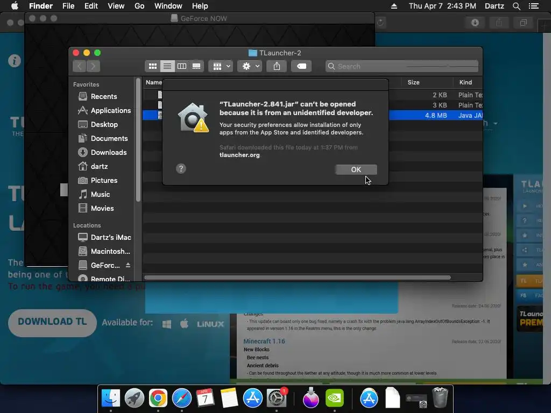
Task: Select Dartz's iMac under Locations
Action: (x=104, y=237)
